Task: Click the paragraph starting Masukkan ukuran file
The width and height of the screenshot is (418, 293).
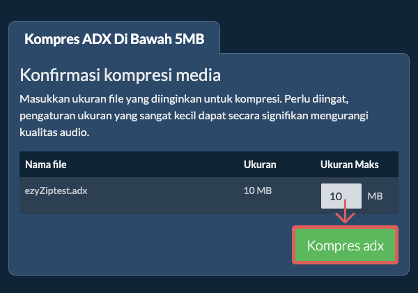Action: 194,116
